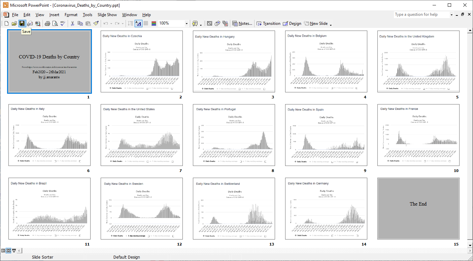Select the United Kingdom daily deaths slide
473x261 pixels.
tap(418, 61)
